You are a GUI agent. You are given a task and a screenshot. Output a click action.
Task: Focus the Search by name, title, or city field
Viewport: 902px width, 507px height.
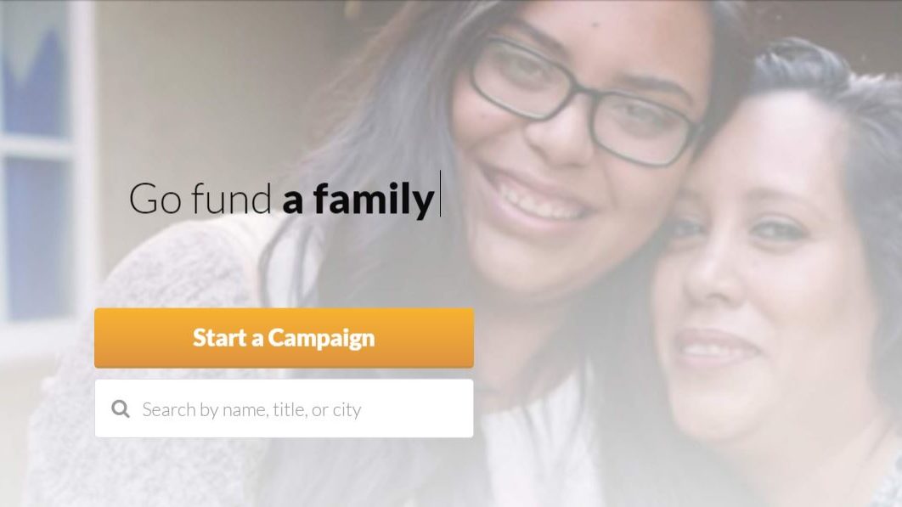pos(285,408)
